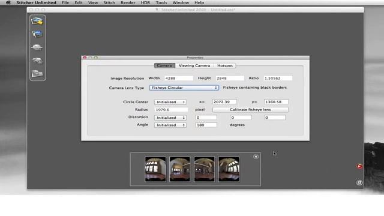The height and width of the screenshot is (216, 384).
Task: Click the 'Fisheye containing black borders' text
Action: click(254, 88)
